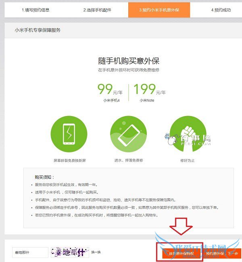This screenshot has width=242, height=262.
Task: Click the 199 元/年 price text
Action: click(x=150, y=89)
